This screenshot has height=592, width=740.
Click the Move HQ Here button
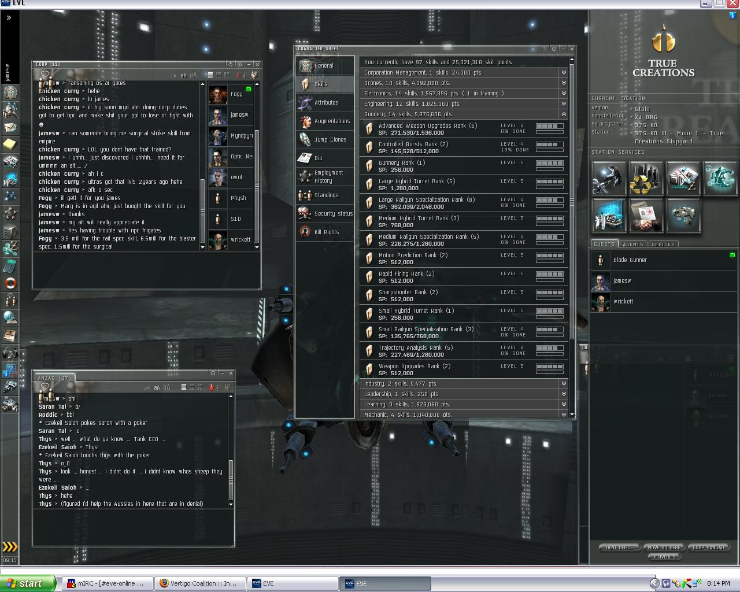coord(664,547)
